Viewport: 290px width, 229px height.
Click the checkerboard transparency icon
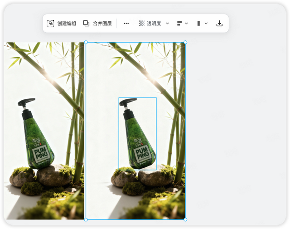tap(142, 24)
